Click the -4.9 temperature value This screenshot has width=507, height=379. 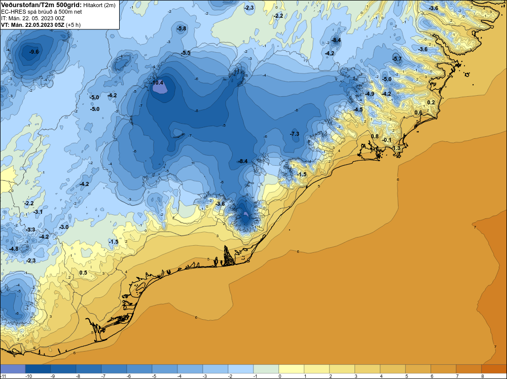370,94
